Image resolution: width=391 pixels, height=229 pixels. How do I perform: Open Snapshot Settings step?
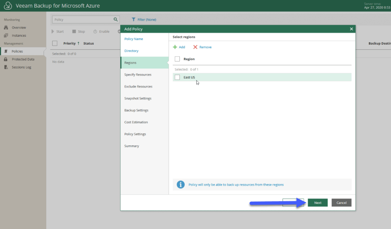tap(138, 98)
